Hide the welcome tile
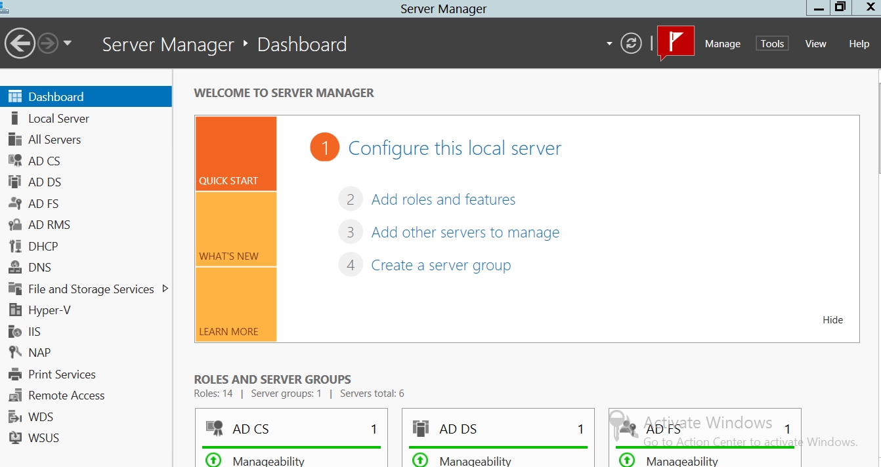The height and width of the screenshot is (467, 881). point(832,320)
